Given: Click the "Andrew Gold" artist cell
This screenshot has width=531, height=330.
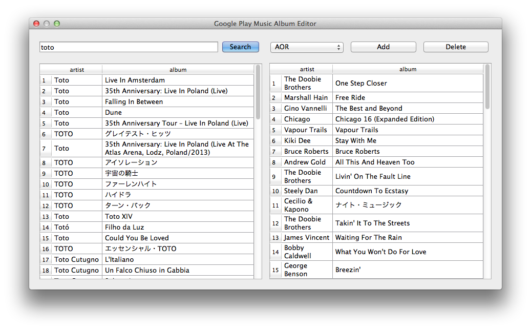Looking at the screenshot, I should click(307, 162).
